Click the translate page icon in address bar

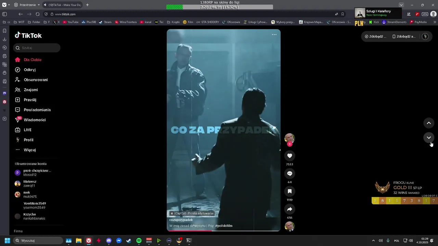[336, 14]
